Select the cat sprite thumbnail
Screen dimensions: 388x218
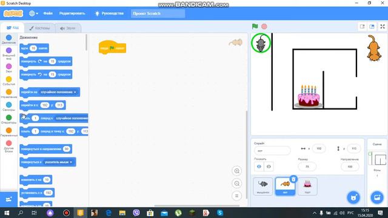(285, 186)
